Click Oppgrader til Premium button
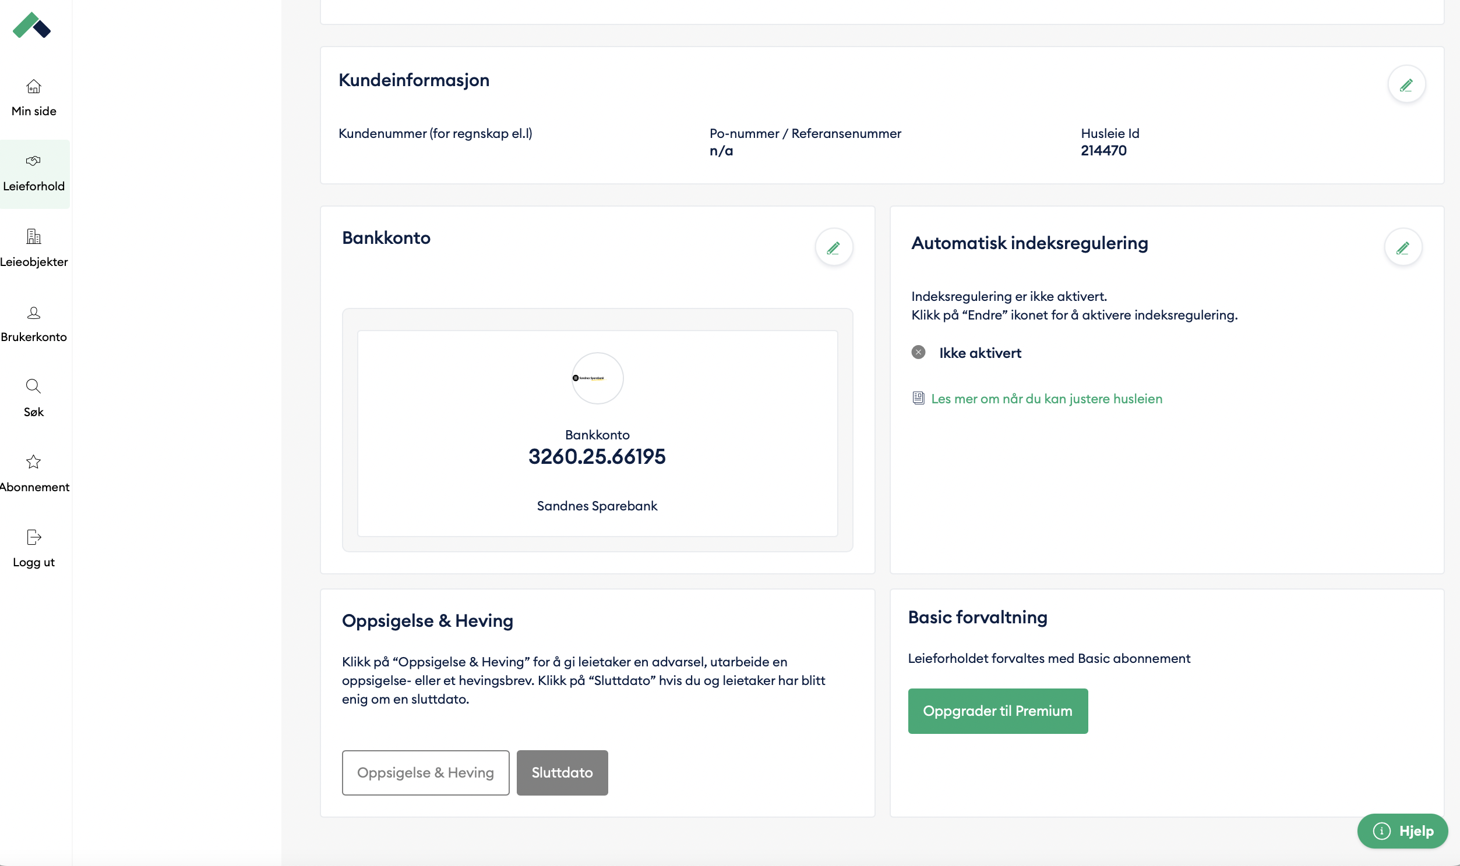This screenshot has width=1460, height=866. tap(997, 711)
